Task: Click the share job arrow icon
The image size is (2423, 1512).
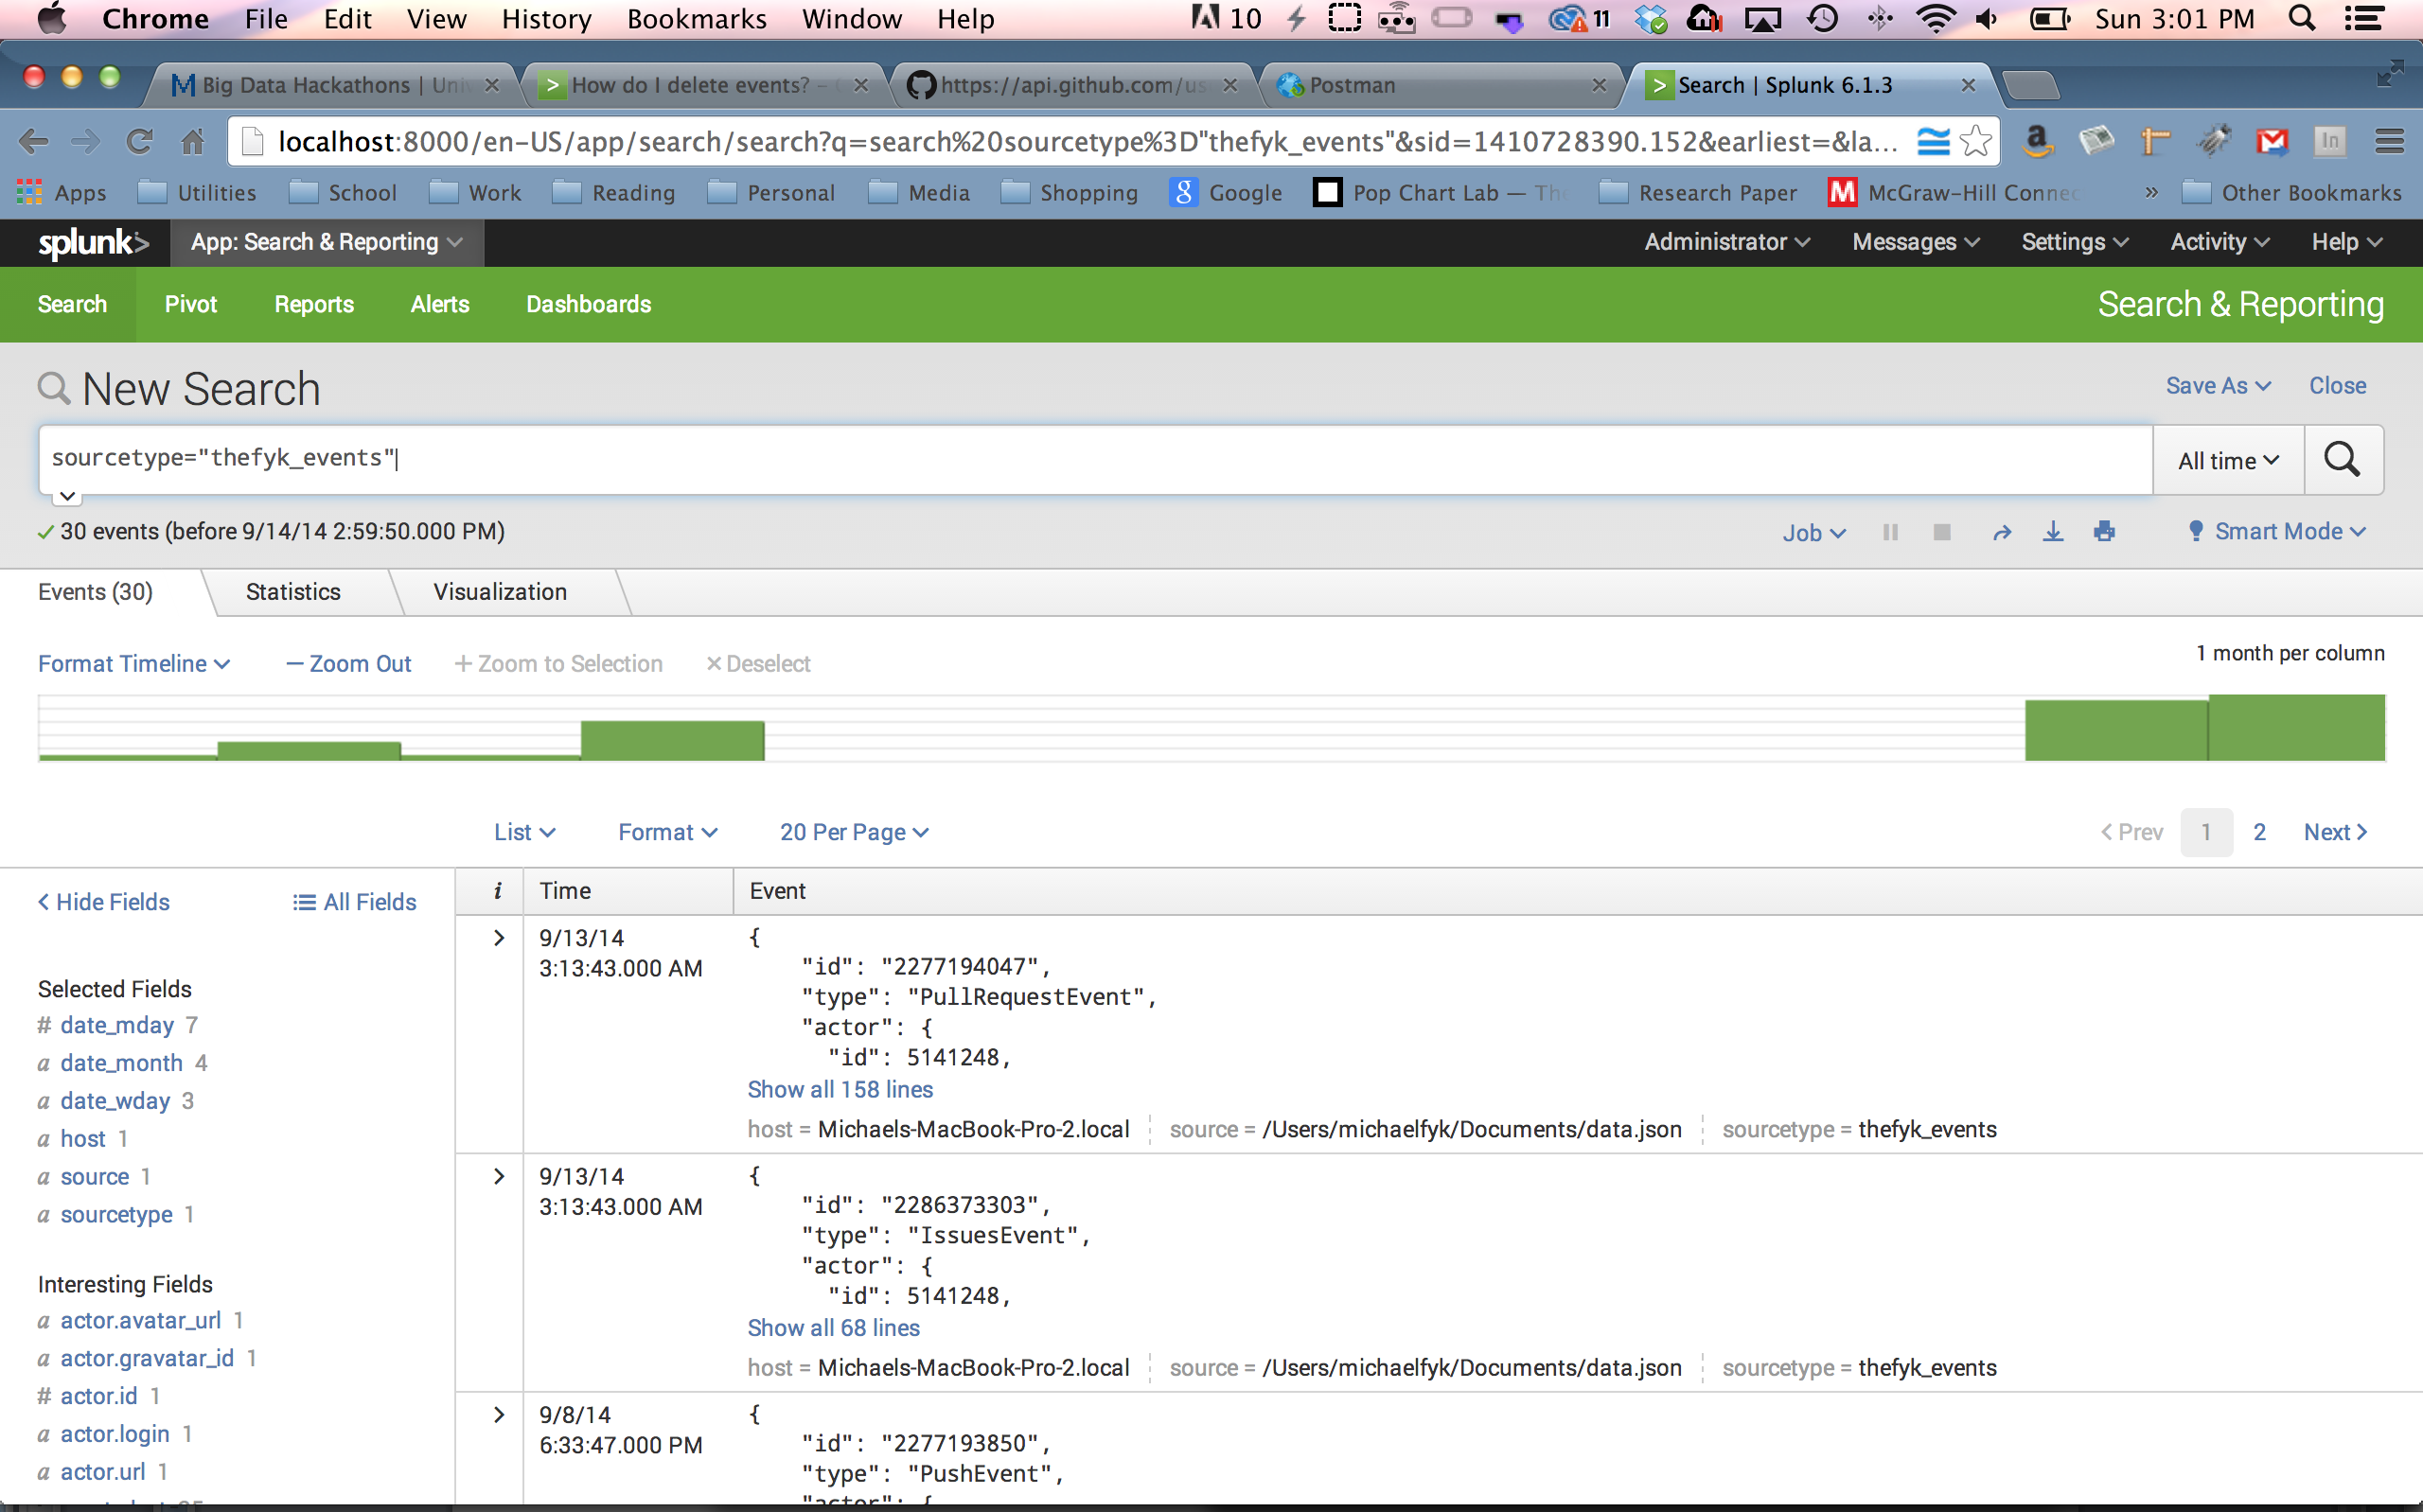Action: [2001, 532]
